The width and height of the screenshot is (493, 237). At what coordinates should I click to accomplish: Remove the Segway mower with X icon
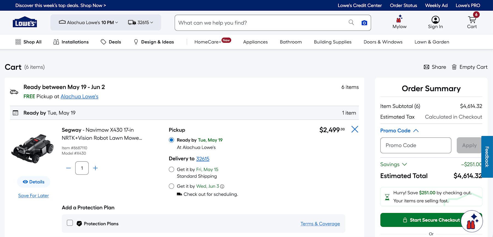click(355, 129)
